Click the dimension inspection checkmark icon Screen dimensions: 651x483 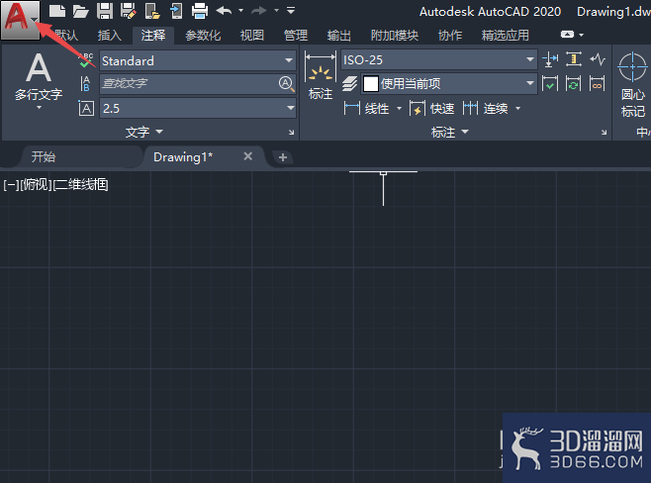[550, 83]
